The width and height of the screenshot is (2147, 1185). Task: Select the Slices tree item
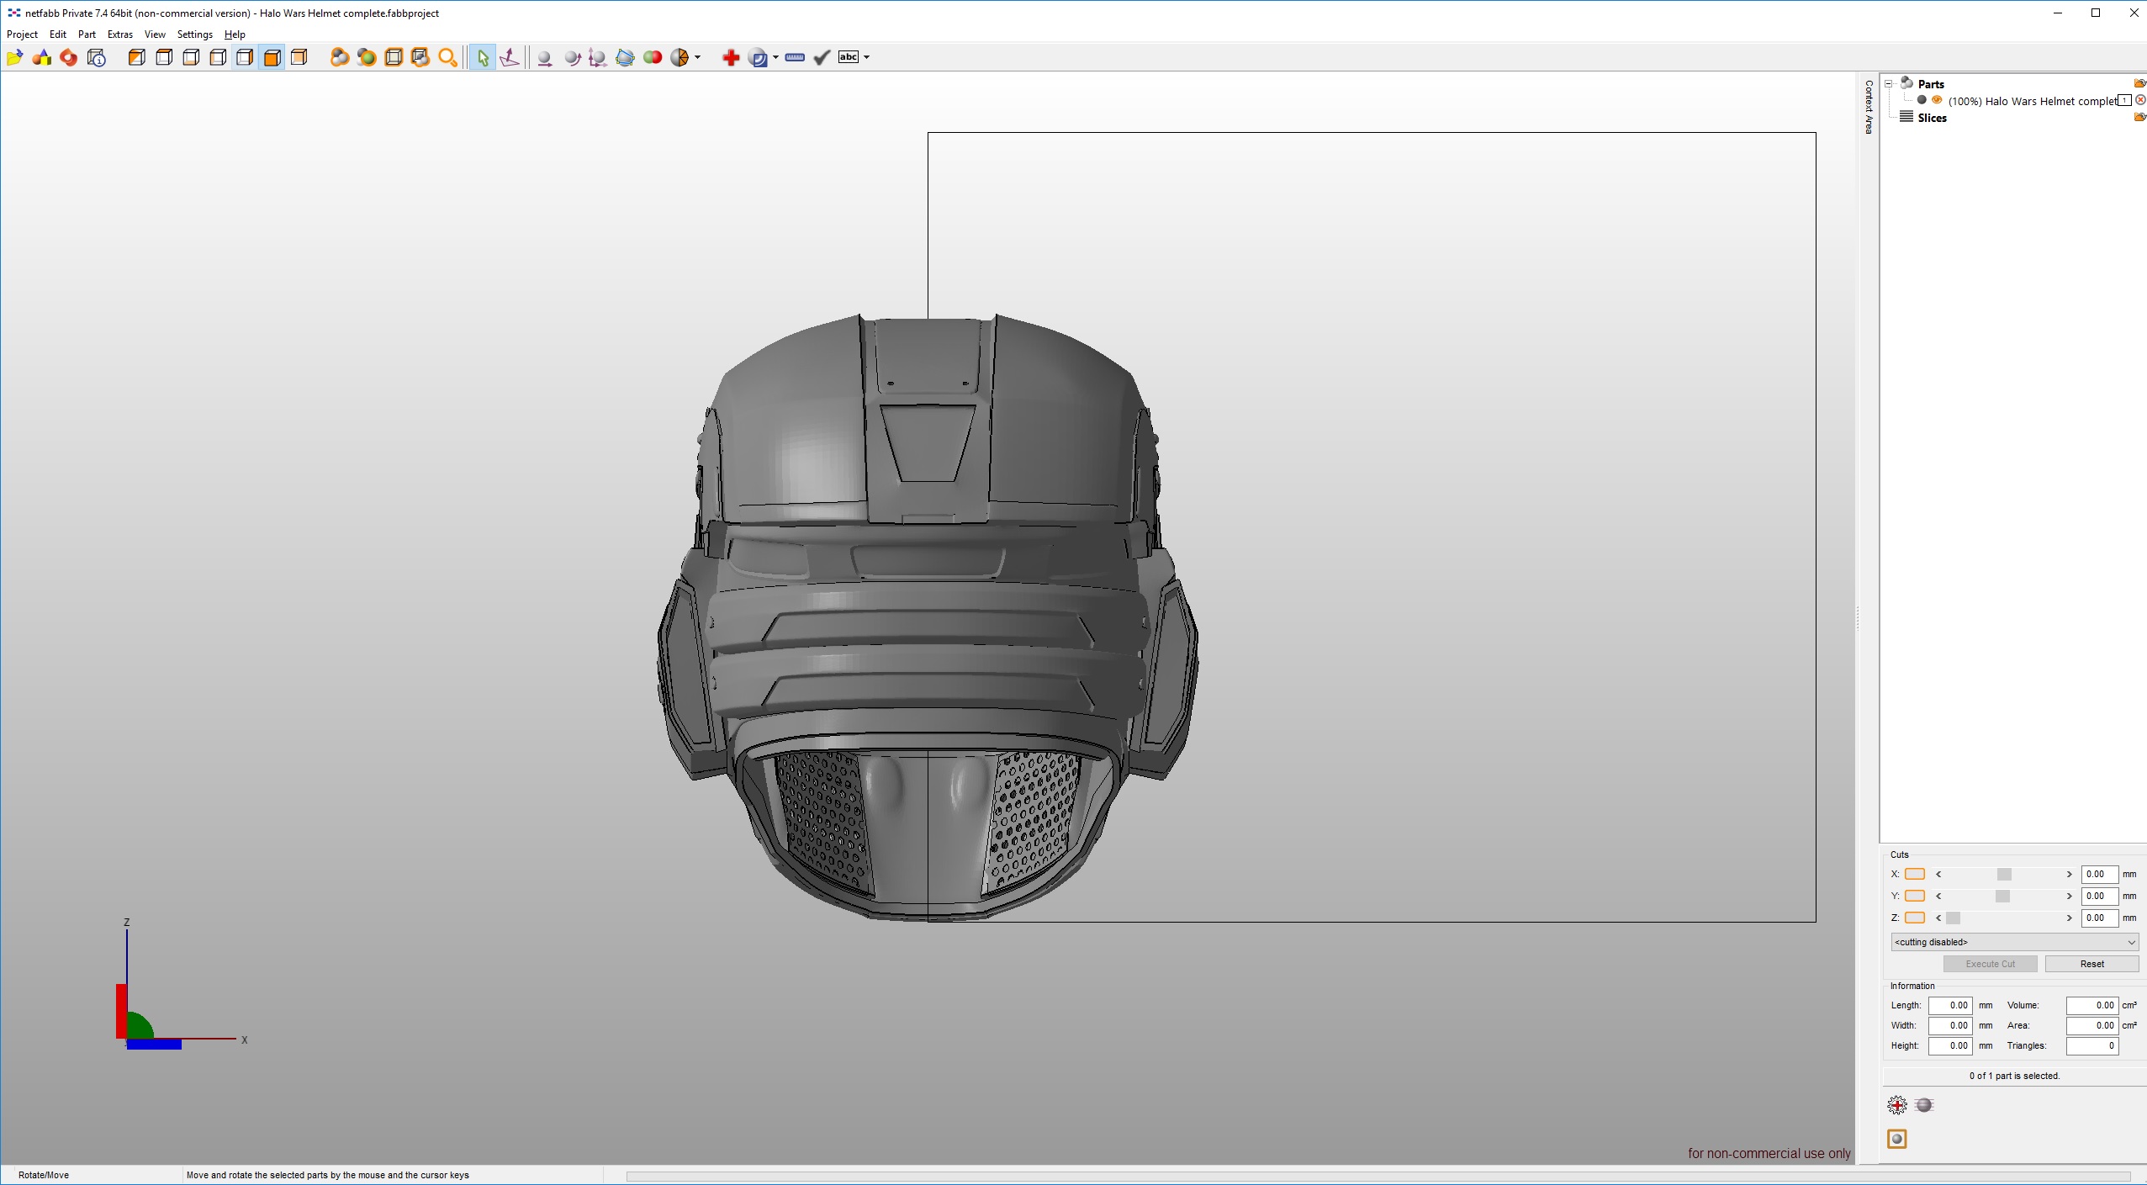1932,118
